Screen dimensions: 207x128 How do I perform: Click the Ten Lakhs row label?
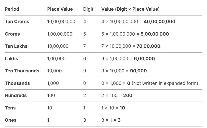pos(16,46)
